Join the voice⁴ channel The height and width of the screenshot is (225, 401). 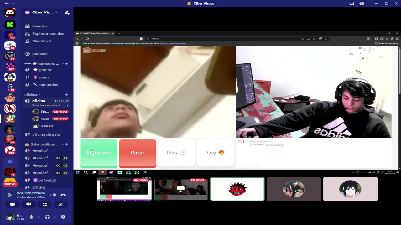[40, 173]
